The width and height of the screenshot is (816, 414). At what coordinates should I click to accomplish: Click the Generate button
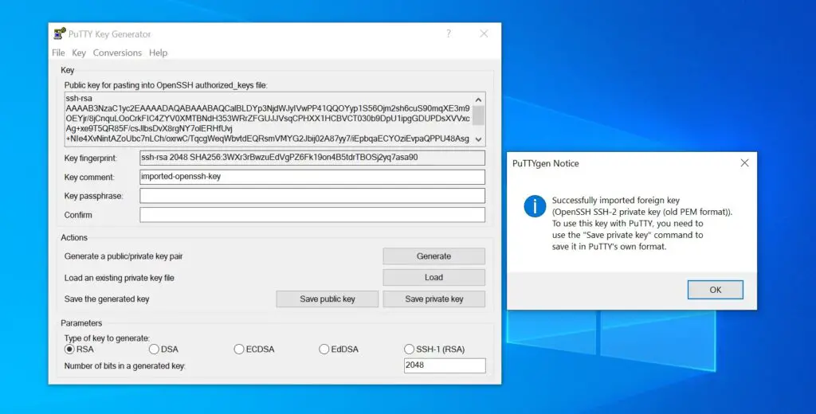[434, 256]
